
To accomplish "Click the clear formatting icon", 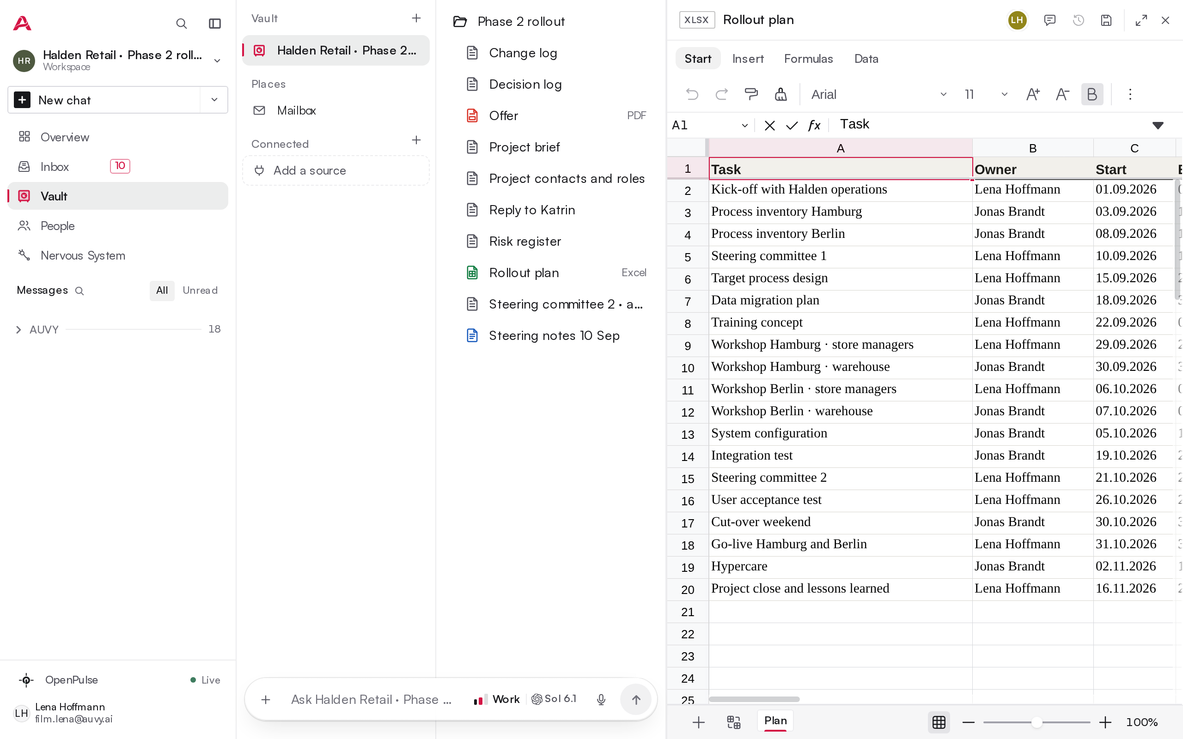I will [x=781, y=94].
